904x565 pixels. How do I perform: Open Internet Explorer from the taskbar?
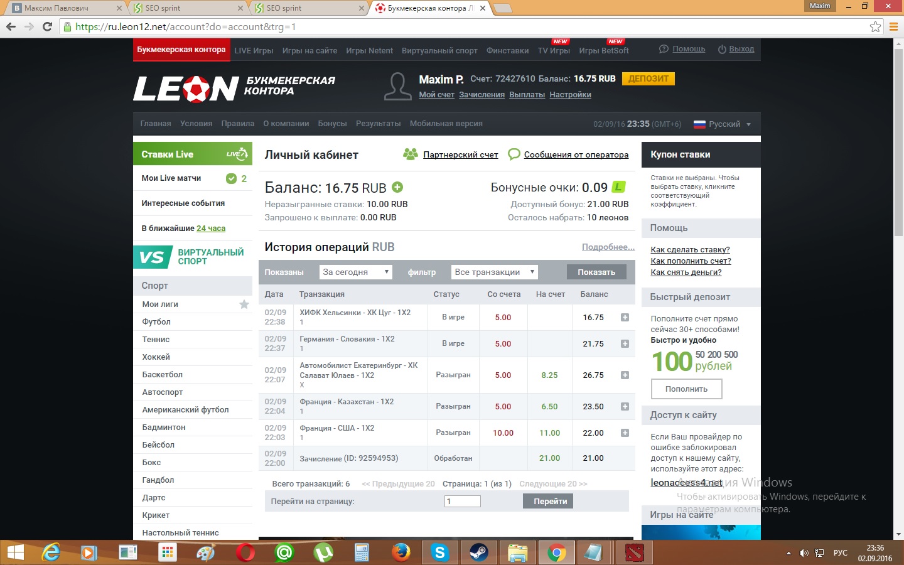tap(51, 552)
